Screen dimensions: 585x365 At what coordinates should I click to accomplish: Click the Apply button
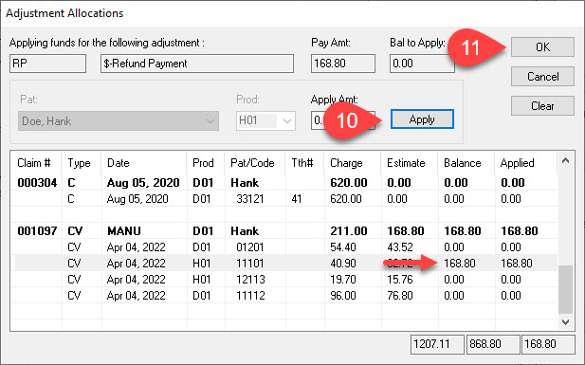(422, 119)
